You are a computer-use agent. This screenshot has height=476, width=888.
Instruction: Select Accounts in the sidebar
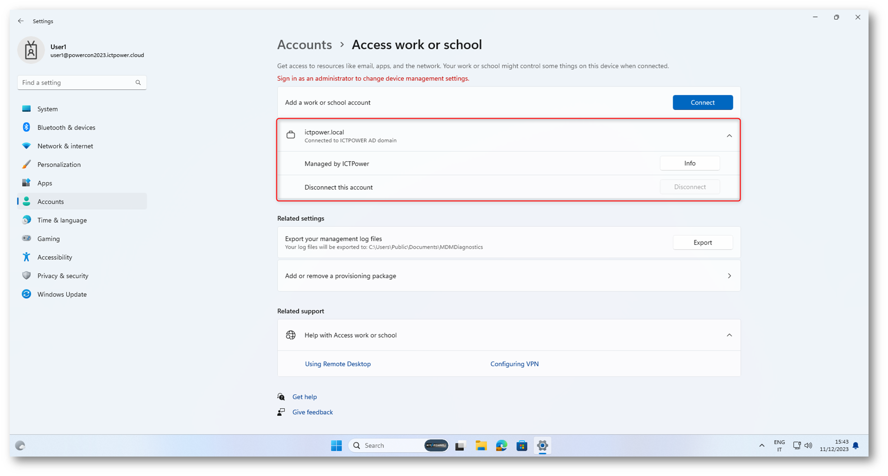click(82, 201)
